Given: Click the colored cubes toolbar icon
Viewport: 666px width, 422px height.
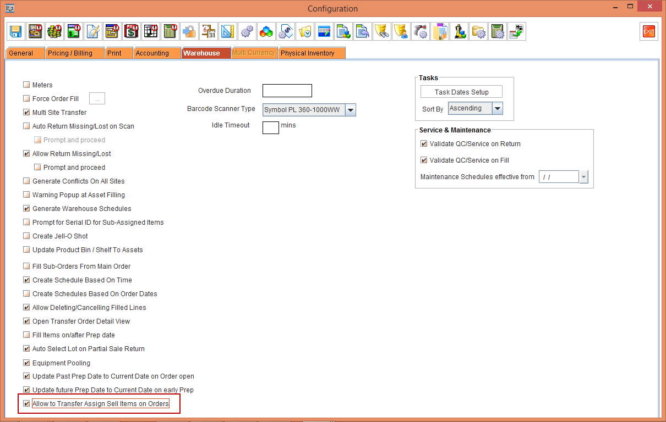Looking at the screenshot, I should [x=266, y=31].
